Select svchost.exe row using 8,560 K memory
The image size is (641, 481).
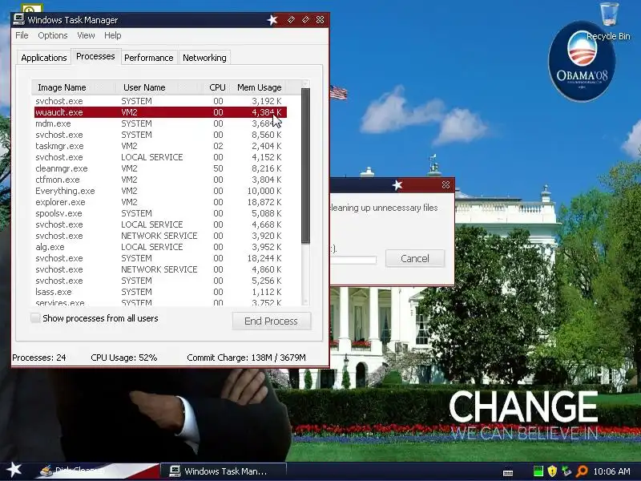coord(160,135)
